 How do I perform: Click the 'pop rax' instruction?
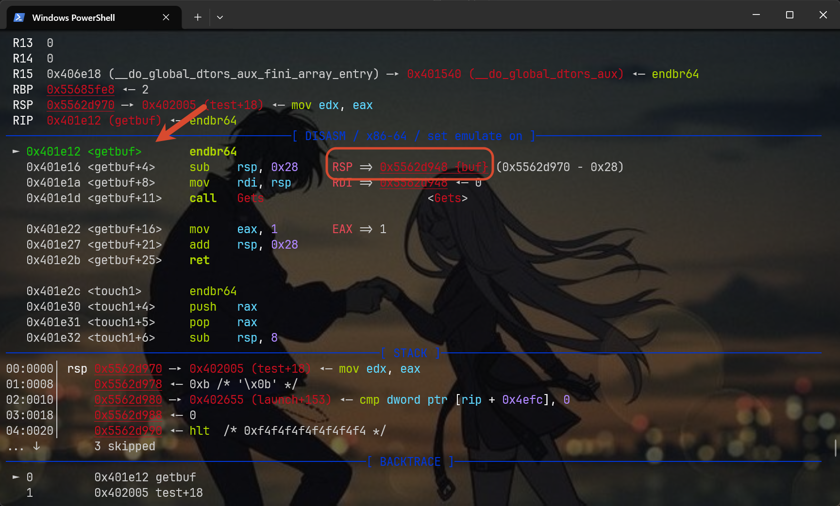pos(223,322)
